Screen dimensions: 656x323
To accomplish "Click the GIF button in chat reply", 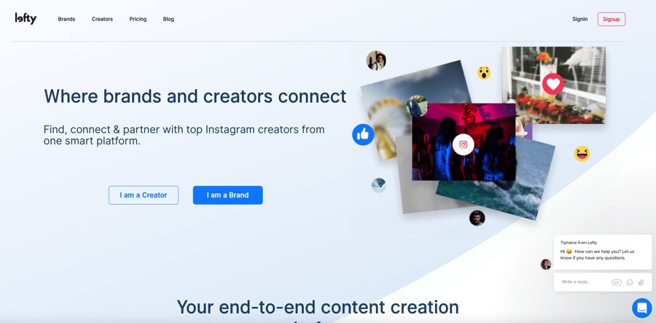I will tap(616, 282).
